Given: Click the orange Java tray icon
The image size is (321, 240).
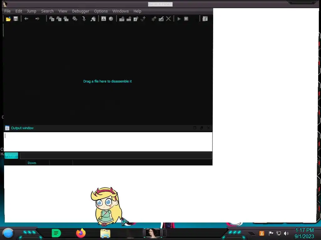Looking at the screenshot, I should (x=262, y=233).
